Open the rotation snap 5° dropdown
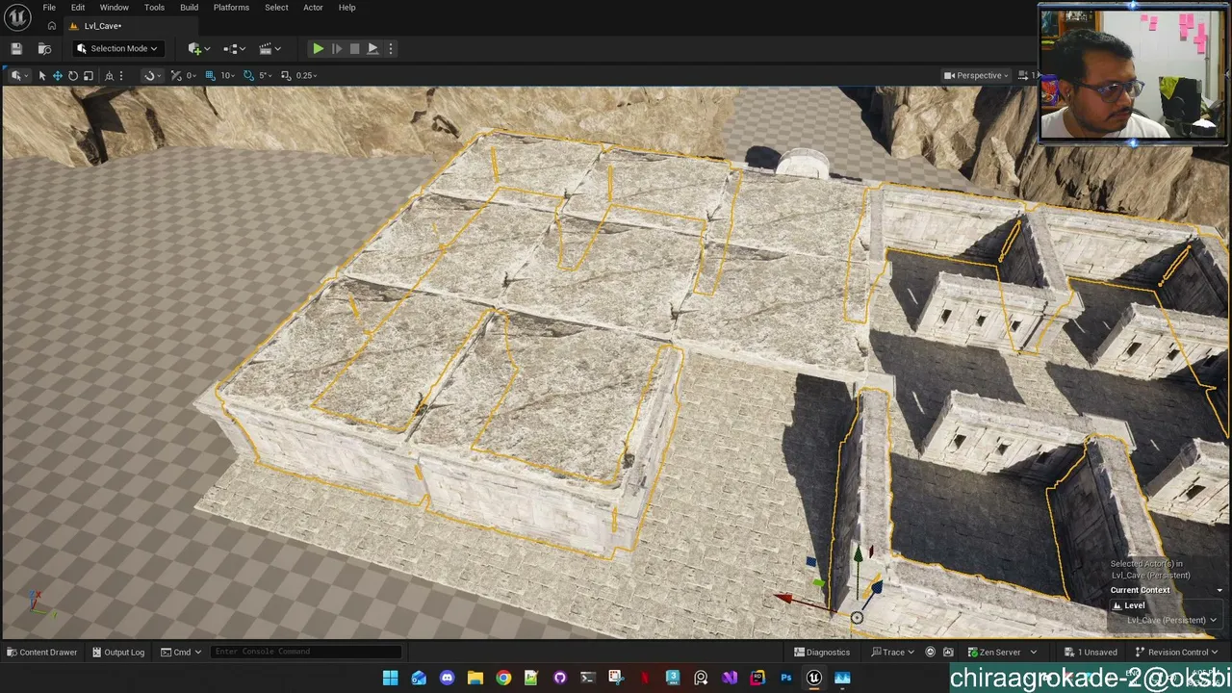This screenshot has height=693, width=1232. click(264, 75)
